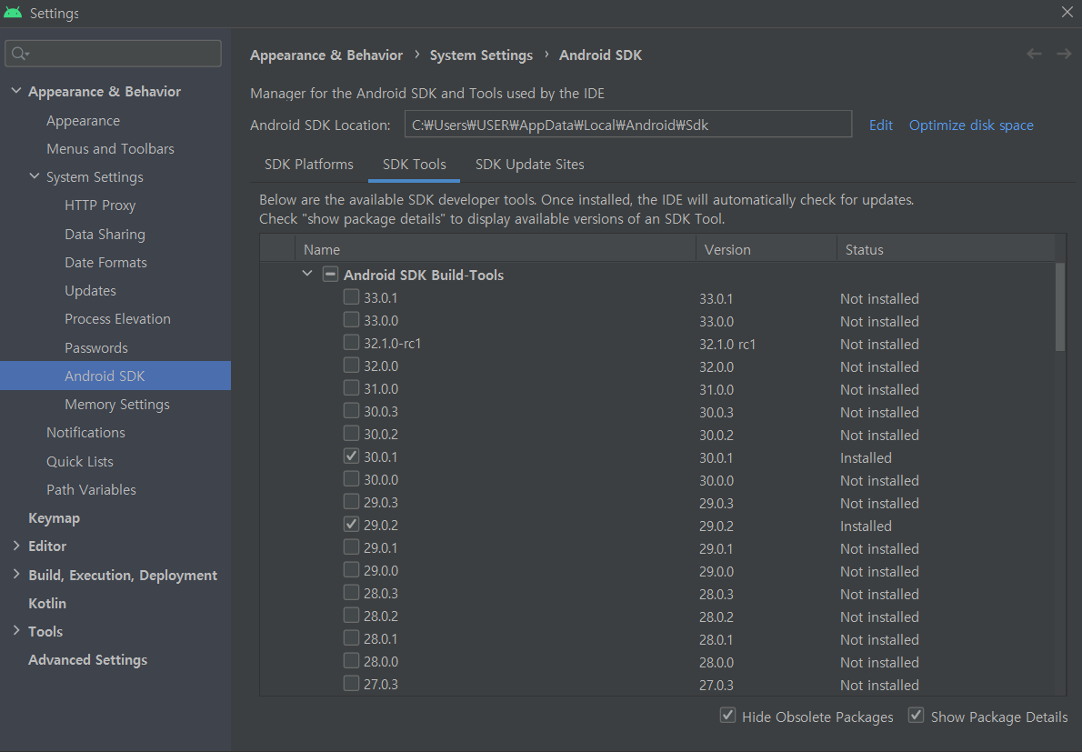Click the Android Studio logo icon

coord(13,13)
